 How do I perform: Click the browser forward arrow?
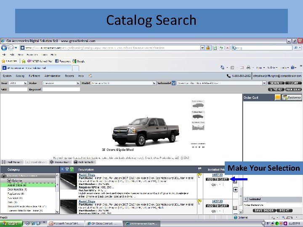point(11,48)
